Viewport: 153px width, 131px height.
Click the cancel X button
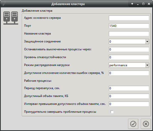click(x=146, y=124)
